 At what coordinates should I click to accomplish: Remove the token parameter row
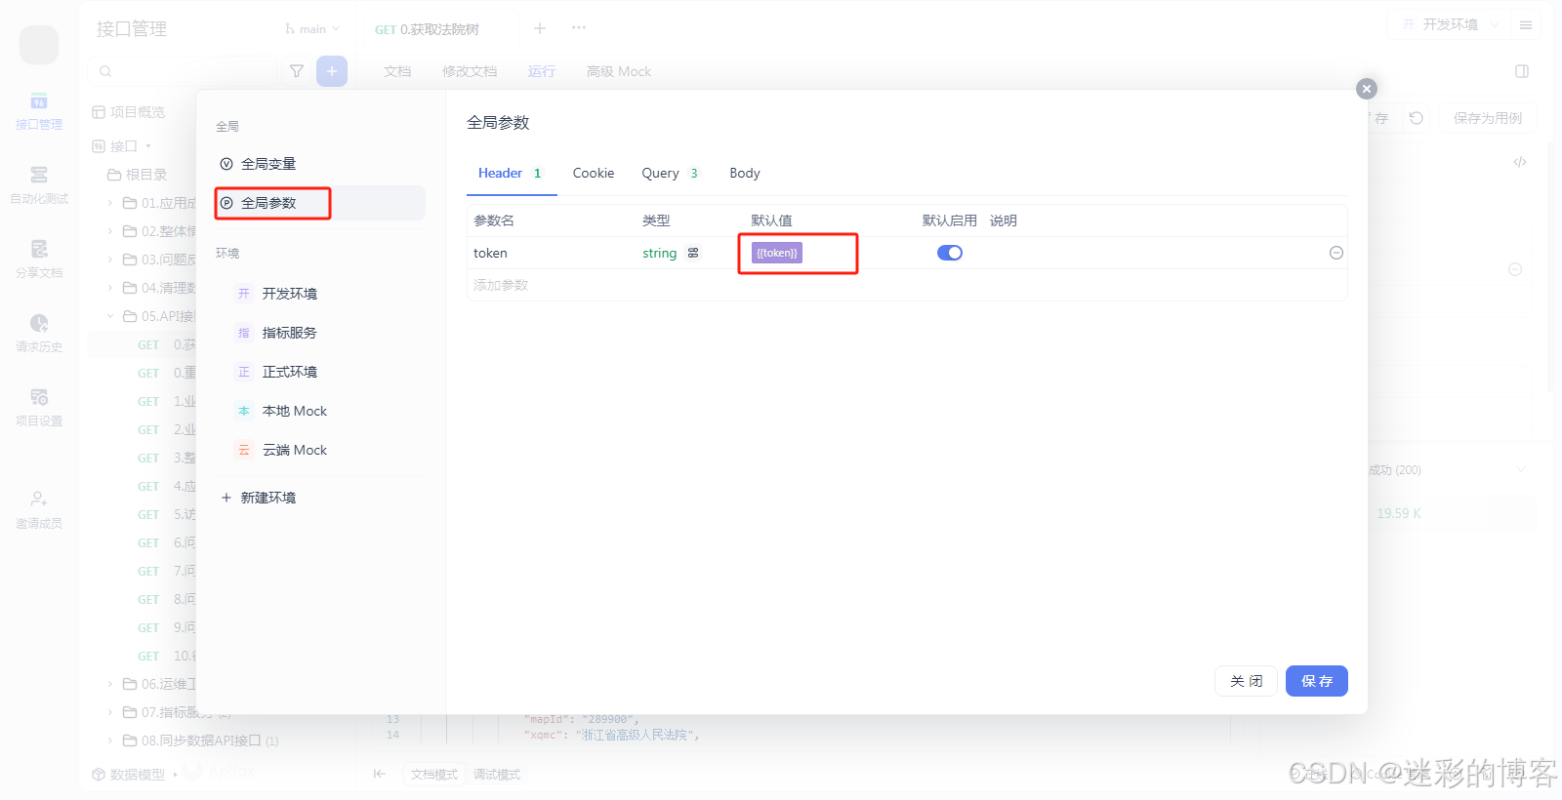click(x=1336, y=253)
